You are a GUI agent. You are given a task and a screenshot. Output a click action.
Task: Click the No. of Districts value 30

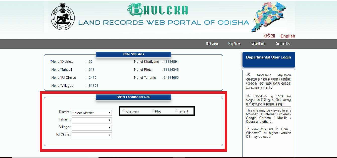(x=91, y=62)
